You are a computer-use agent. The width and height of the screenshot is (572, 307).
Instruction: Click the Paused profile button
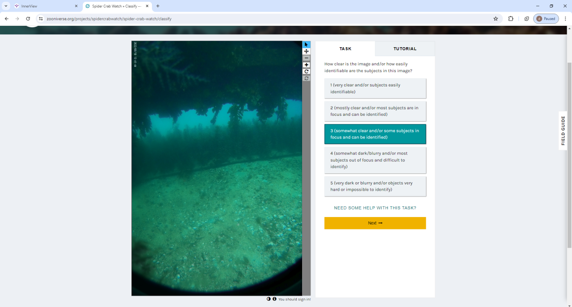point(546,19)
